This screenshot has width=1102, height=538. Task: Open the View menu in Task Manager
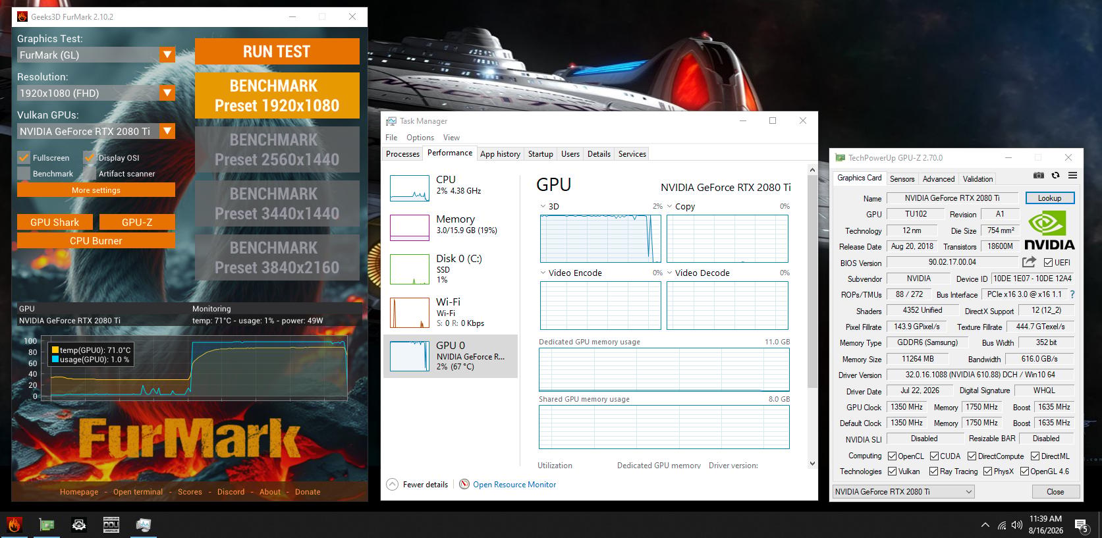pyautogui.click(x=451, y=137)
